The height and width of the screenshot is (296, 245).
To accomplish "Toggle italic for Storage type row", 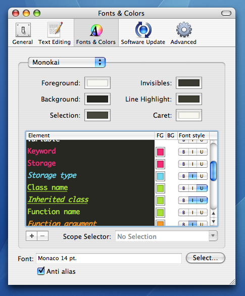I will point(192,176).
